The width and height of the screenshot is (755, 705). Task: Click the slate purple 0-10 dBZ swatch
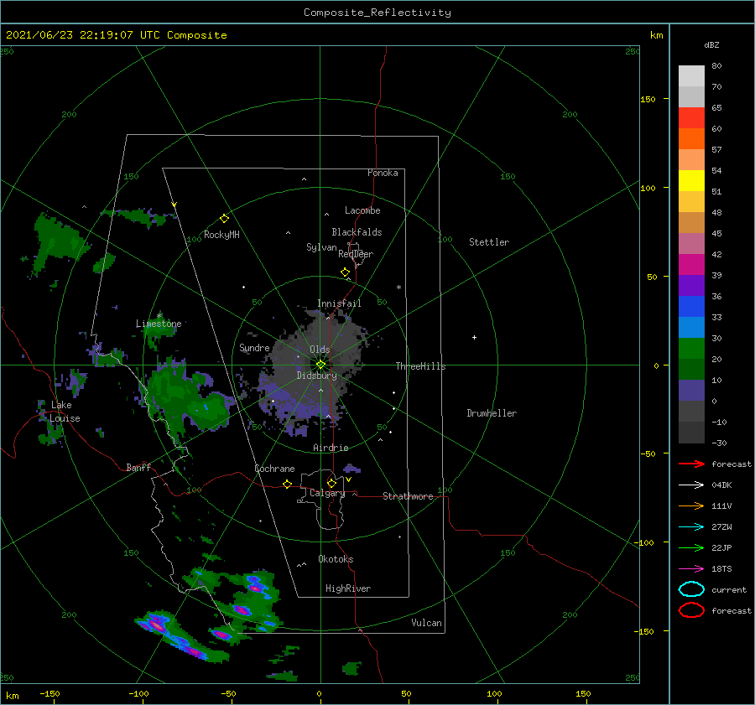(x=691, y=391)
